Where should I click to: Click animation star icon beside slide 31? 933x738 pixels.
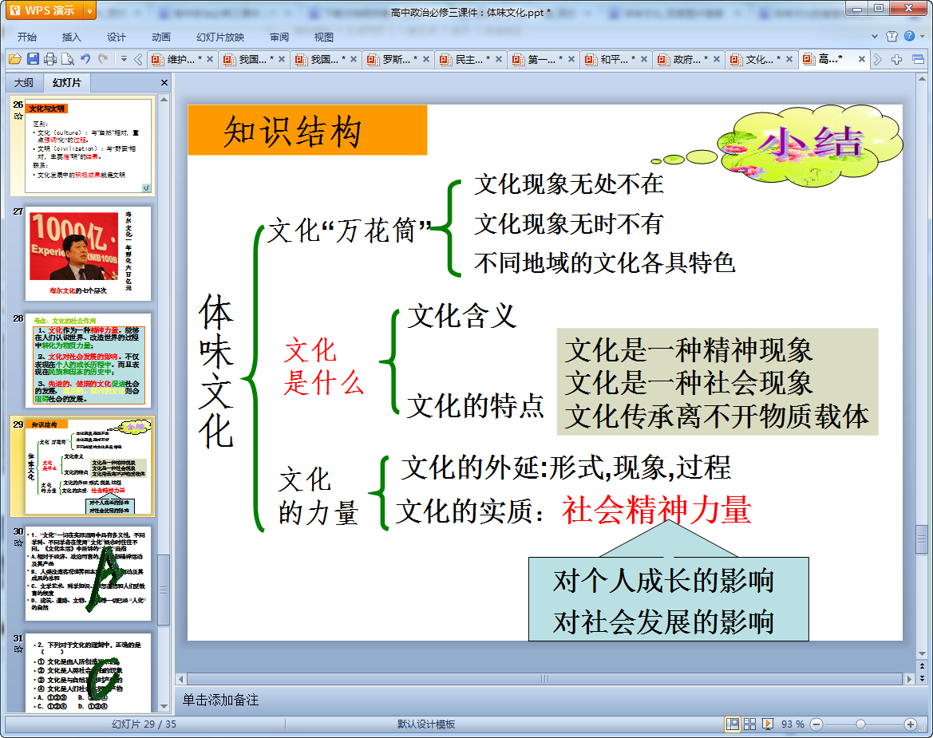pyautogui.click(x=18, y=649)
